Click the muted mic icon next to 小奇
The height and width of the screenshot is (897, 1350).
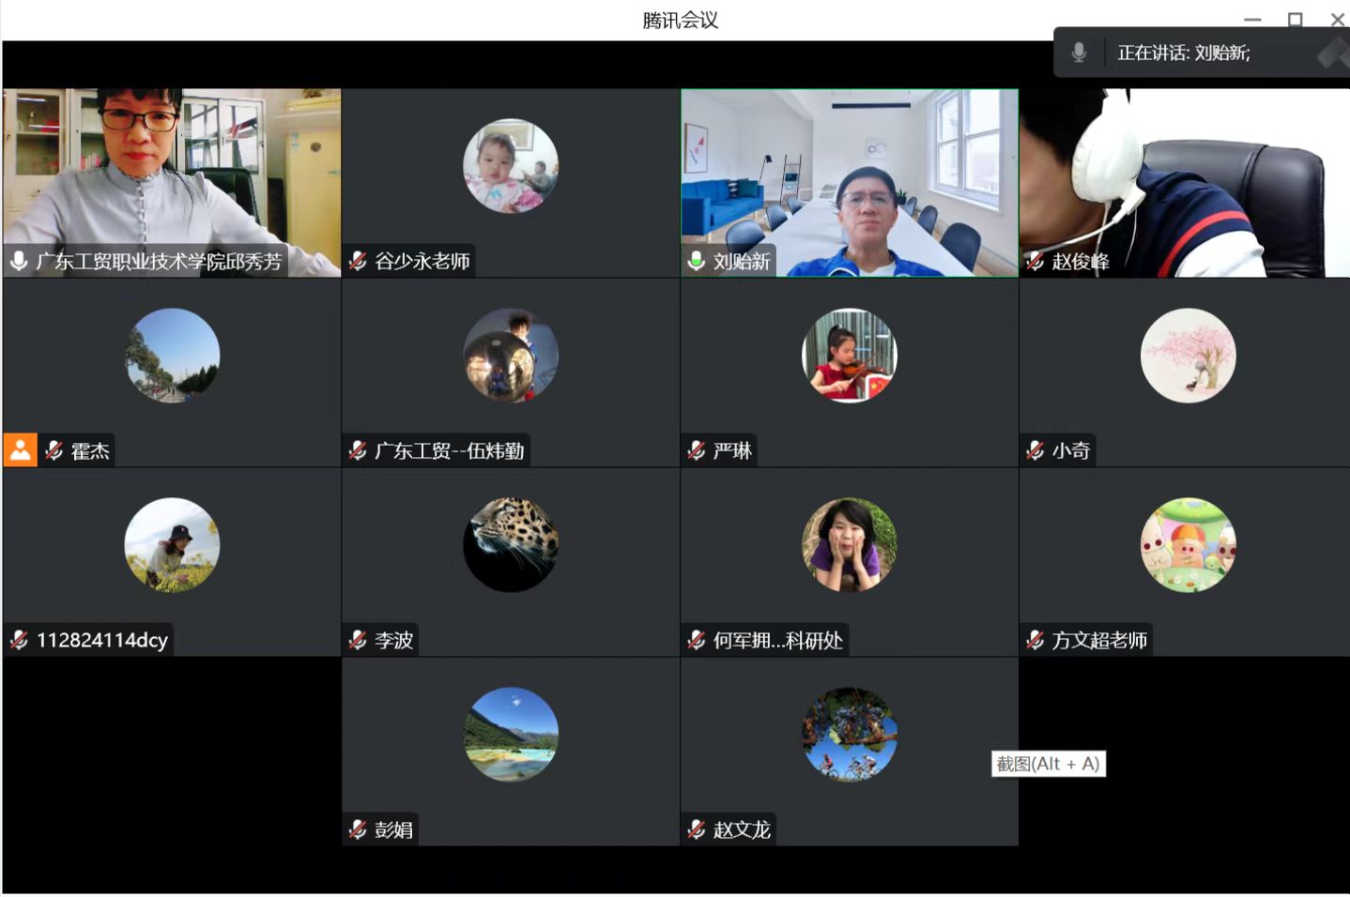click(x=1035, y=450)
